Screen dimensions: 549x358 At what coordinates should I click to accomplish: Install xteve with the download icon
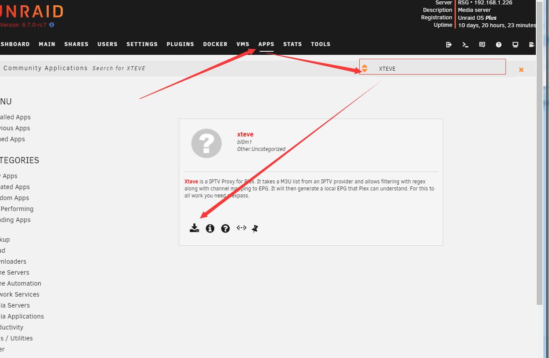(x=194, y=228)
